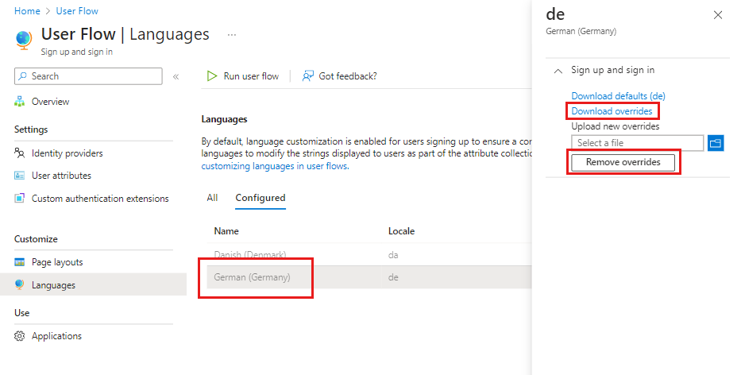Click Remove overrides button
741x375 pixels.
tap(623, 162)
